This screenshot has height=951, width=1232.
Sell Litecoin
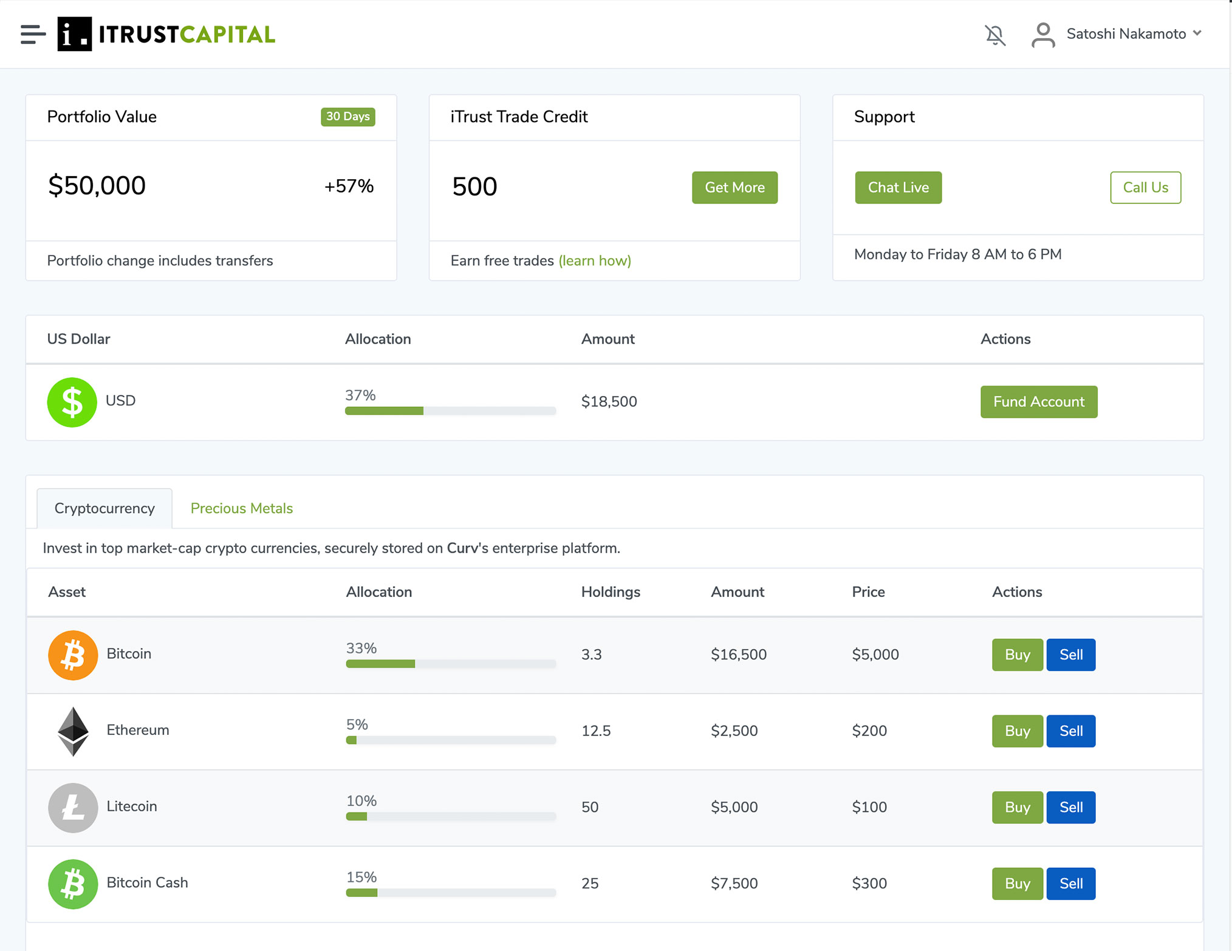pos(1071,807)
